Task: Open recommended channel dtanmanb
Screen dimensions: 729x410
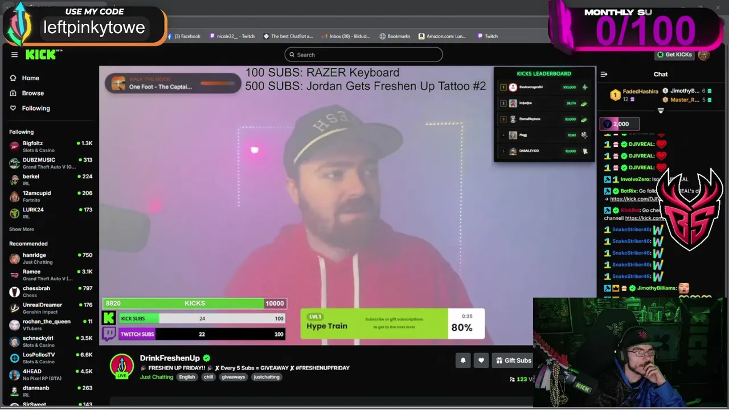Action: tap(51, 391)
